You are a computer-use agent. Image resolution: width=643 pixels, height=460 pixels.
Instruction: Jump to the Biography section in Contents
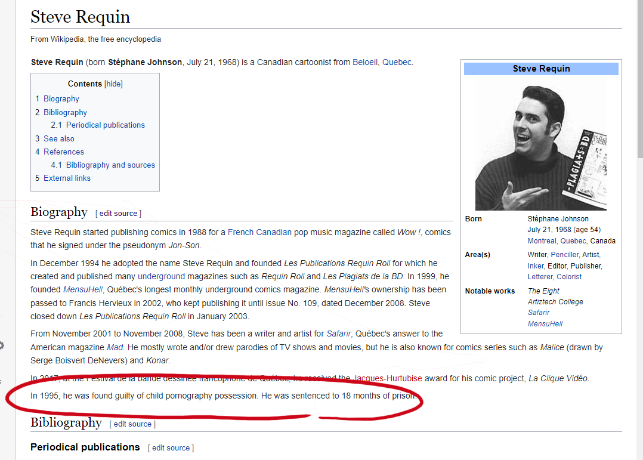(x=61, y=99)
